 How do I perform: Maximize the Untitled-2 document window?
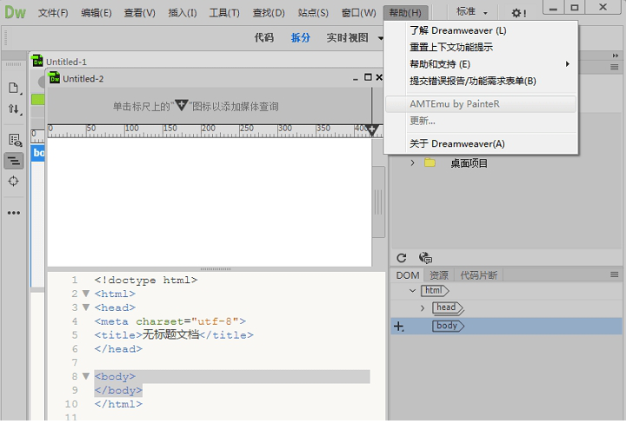pyautogui.click(x=368, y=77)
